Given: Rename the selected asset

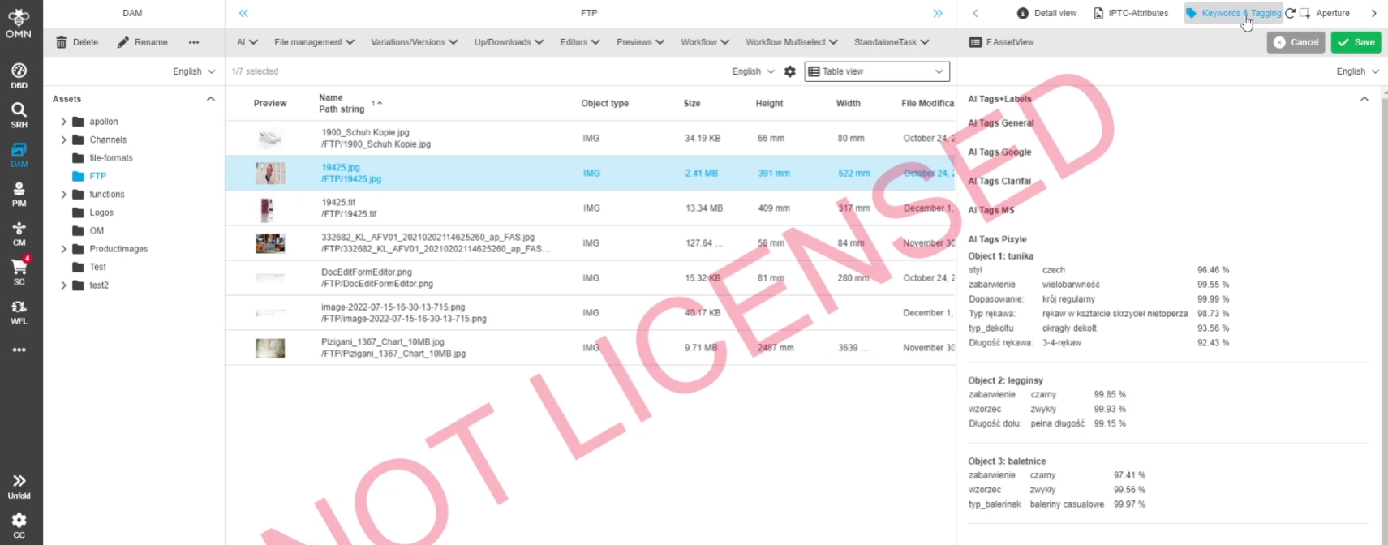Looking at the screenshot, I should point(143,42).
